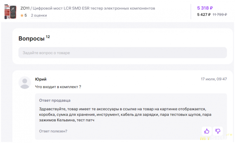Click Юрий's user avatar icon

tap(25, 83)
